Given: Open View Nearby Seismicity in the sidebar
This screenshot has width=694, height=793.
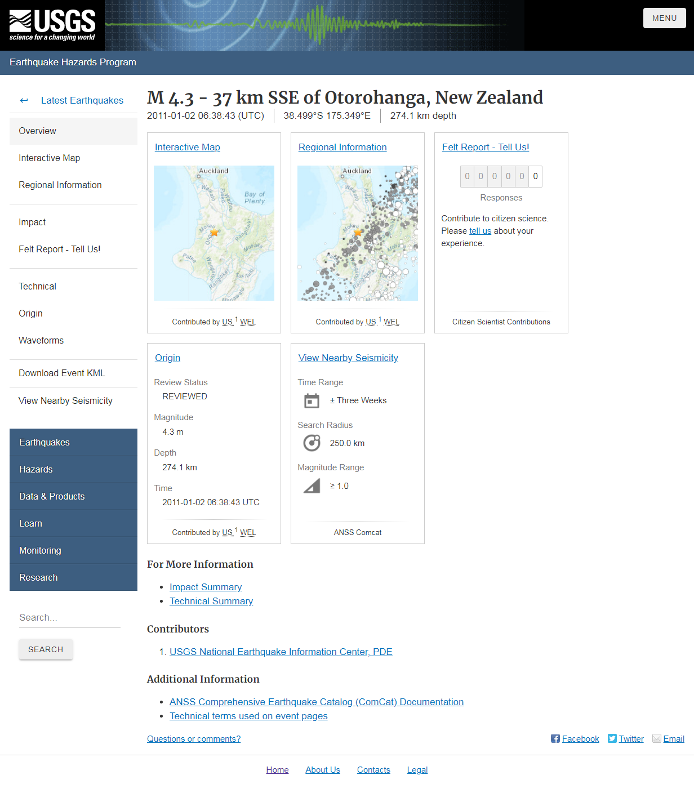Looking at the screenshot, I should point(73,401).
